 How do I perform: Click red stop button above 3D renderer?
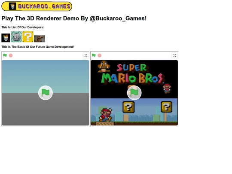click(11, 55)
